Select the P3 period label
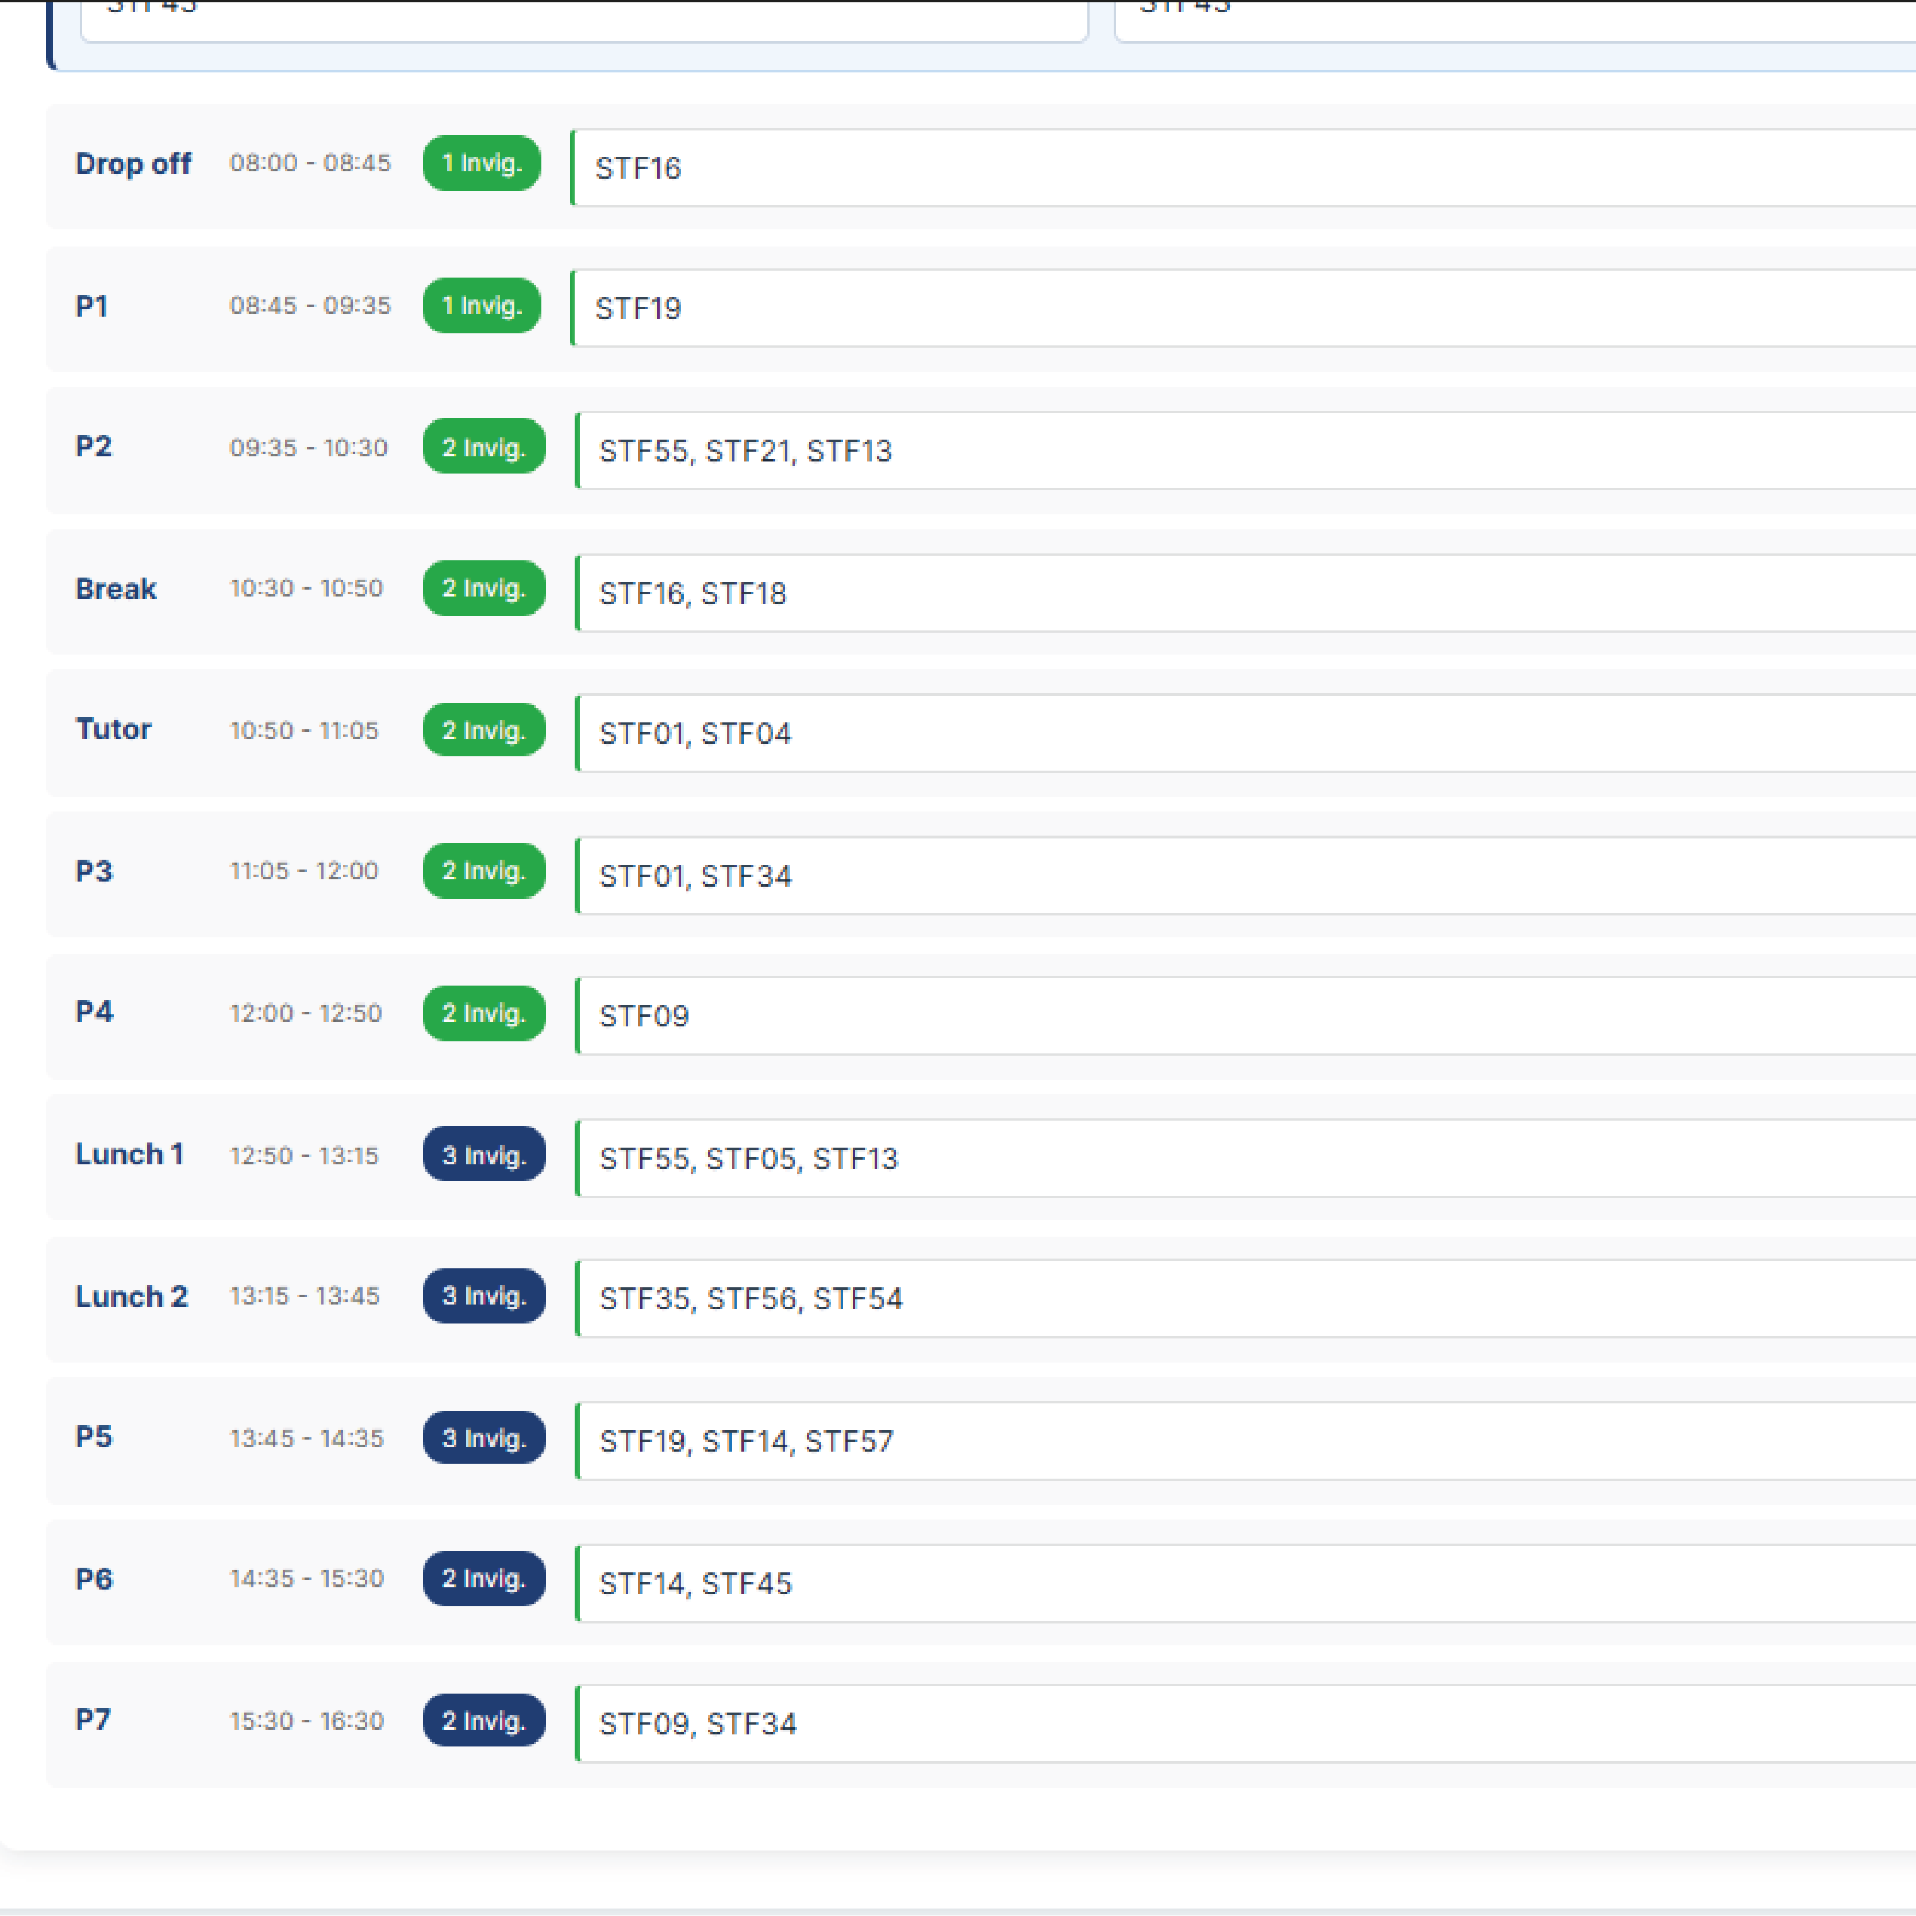 click(x=94, y=871)
